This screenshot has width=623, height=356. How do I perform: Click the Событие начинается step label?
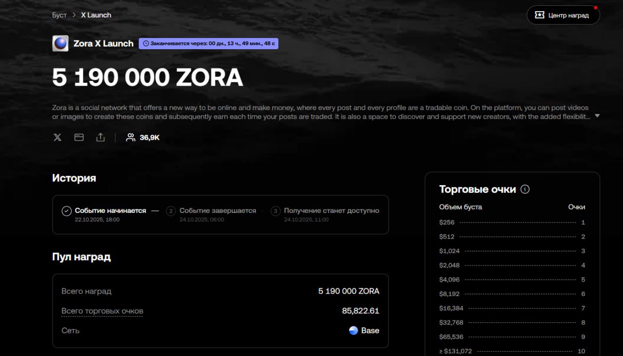(110, 210)
